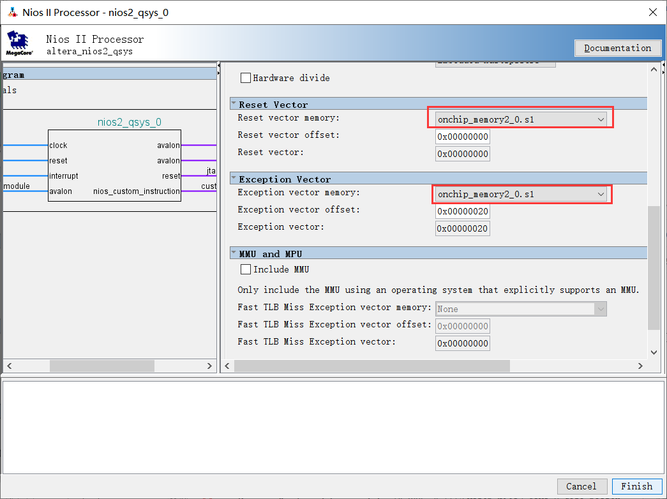
Task: Collapse the Reset Vector section
Action: pyautogui.click(x=234, y=104)
